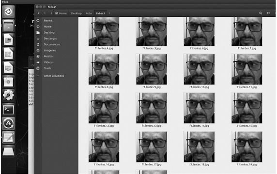Launch LibreOffice Impress from launcher
This screenshot has height=174, width=277.
pyautogui.click(x=8, y=67)
